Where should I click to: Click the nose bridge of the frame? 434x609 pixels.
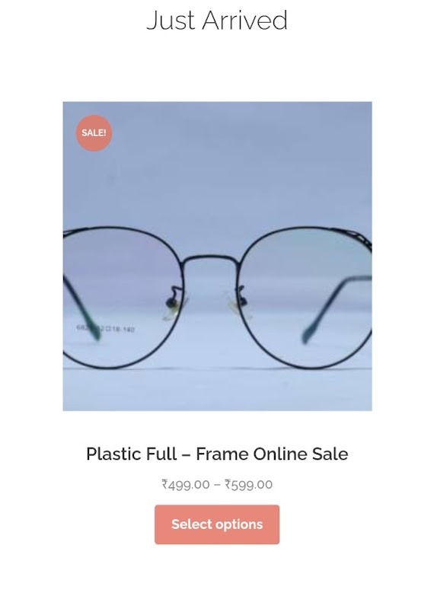[210, 260]
